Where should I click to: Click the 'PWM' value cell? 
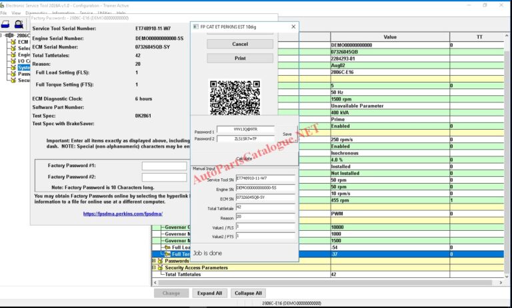(x=390, y=214)
